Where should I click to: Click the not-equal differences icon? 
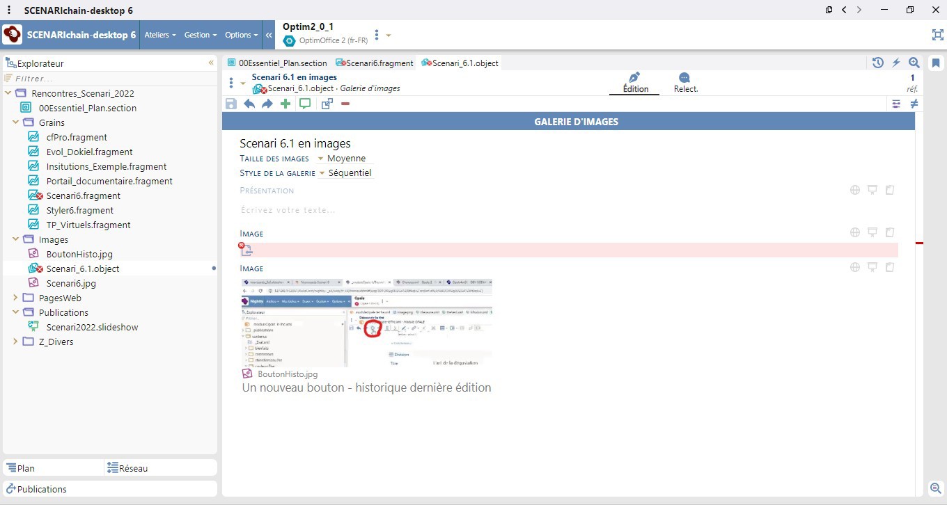[914, 104]
